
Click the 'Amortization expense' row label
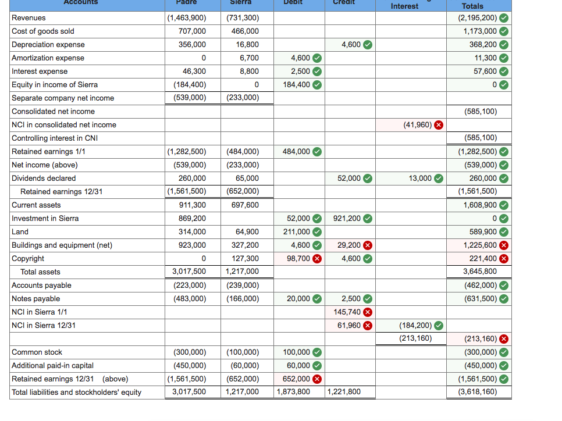point(48,58)
